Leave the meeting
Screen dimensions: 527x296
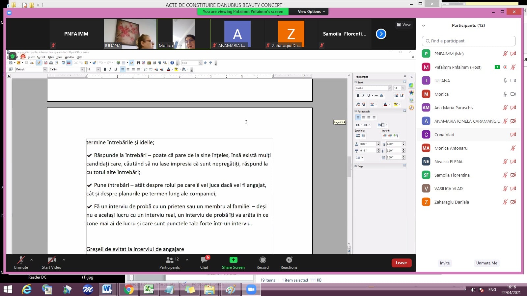(x=401, y=263)
